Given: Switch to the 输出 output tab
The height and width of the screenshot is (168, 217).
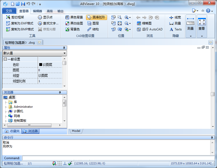Looking at the screenshot, I should tap(60, 11).
